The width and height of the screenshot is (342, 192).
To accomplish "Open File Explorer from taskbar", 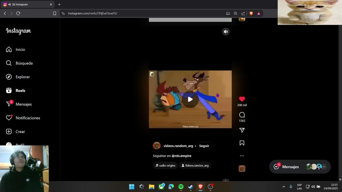I will point(151,187).
